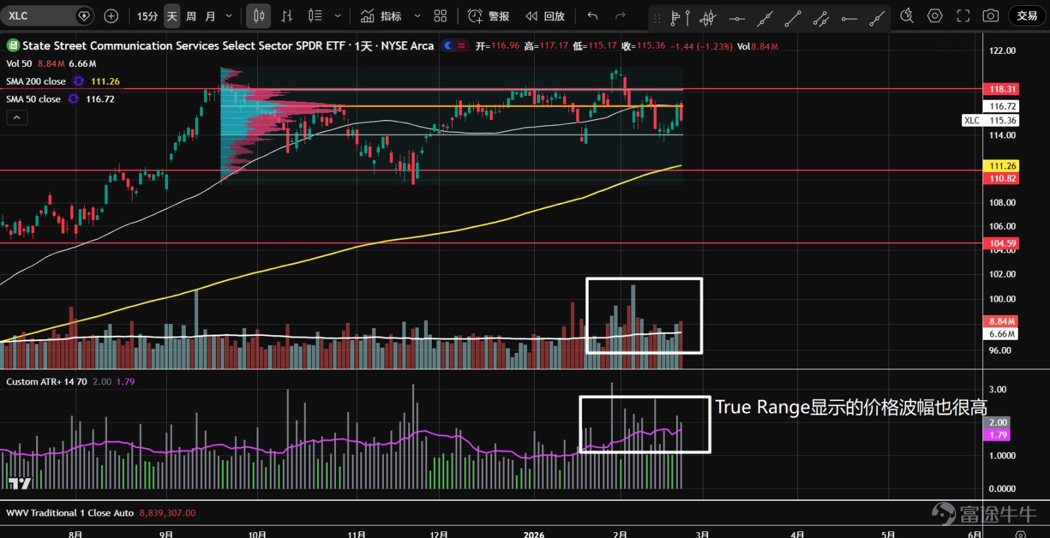
Task: Expand the chart style dropdown
Action: (x=337, y=16)
